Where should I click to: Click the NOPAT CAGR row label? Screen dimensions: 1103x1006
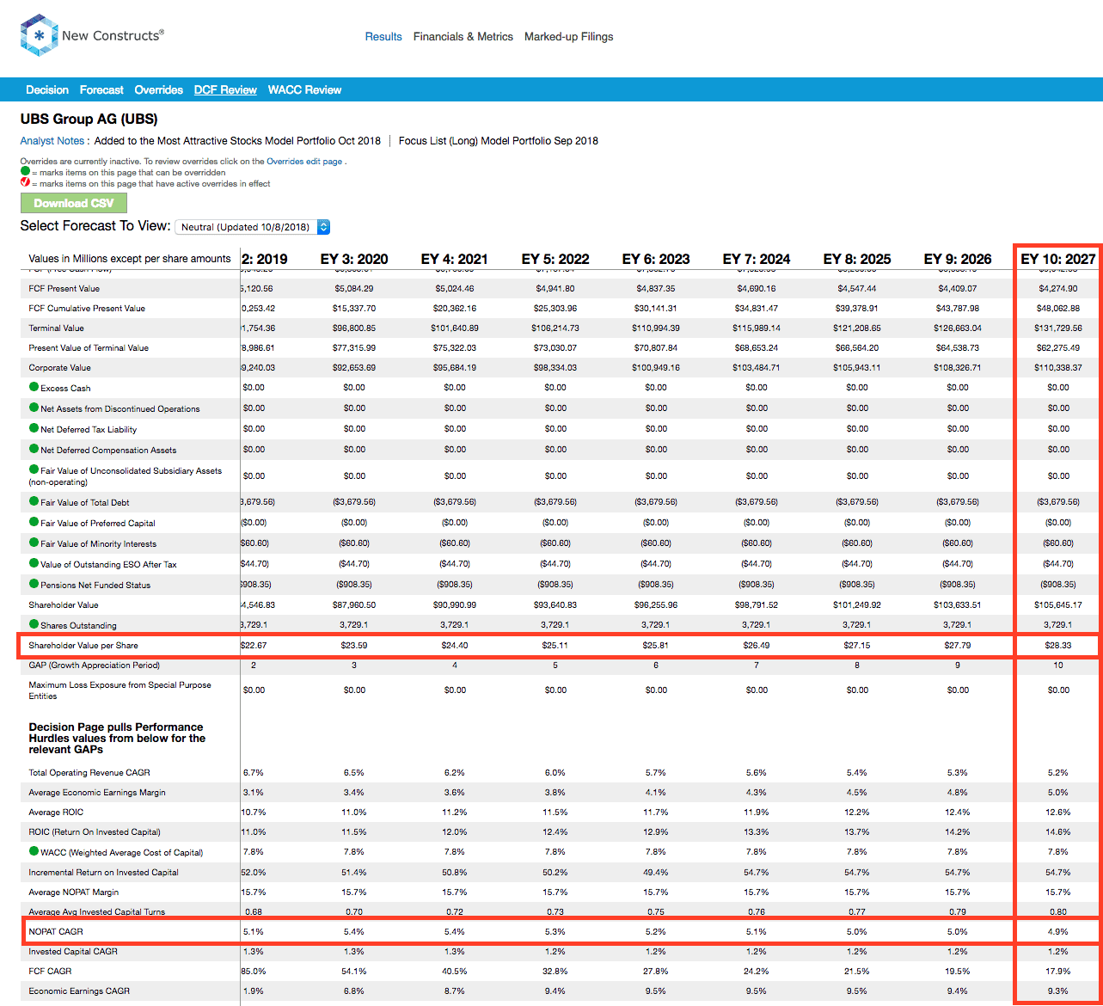[56, 931]
